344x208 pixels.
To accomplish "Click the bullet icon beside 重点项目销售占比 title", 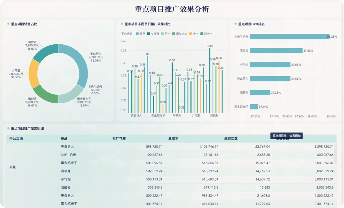I will tap(8, 24).
